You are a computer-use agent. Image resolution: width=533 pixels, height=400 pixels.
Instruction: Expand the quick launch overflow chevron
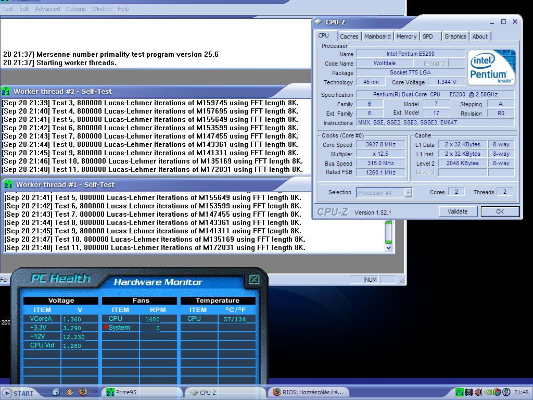pos(95,392)
